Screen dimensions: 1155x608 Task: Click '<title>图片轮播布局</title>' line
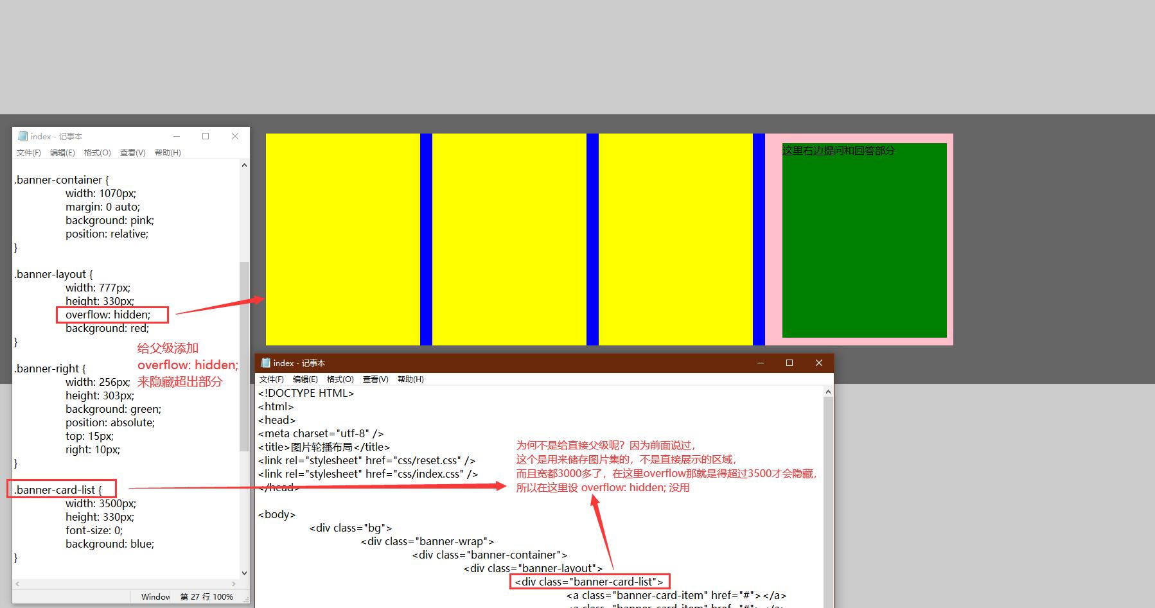tap(324, 447)
